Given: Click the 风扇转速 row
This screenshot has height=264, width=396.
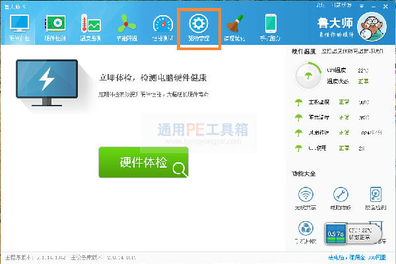Looking at the screenshot, I should (338, 133).
